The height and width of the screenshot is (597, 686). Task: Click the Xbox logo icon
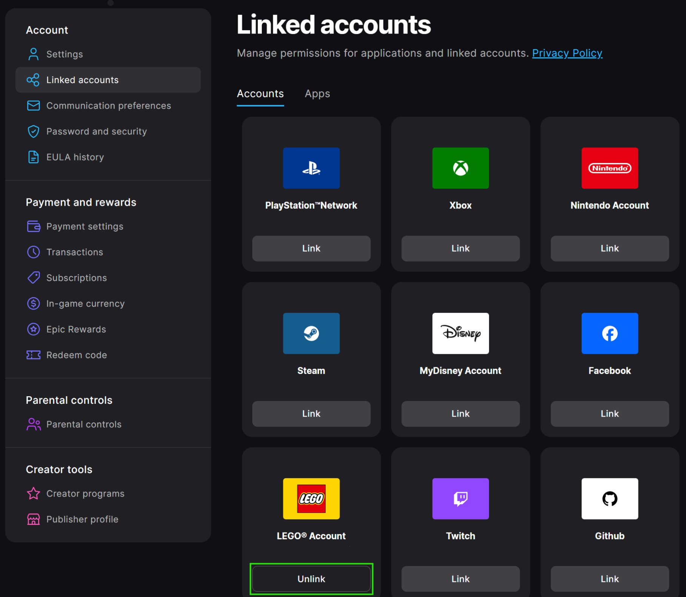460,168
